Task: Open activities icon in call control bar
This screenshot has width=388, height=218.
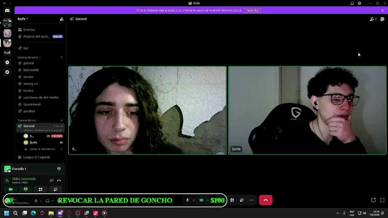Action: click(232, 200)
